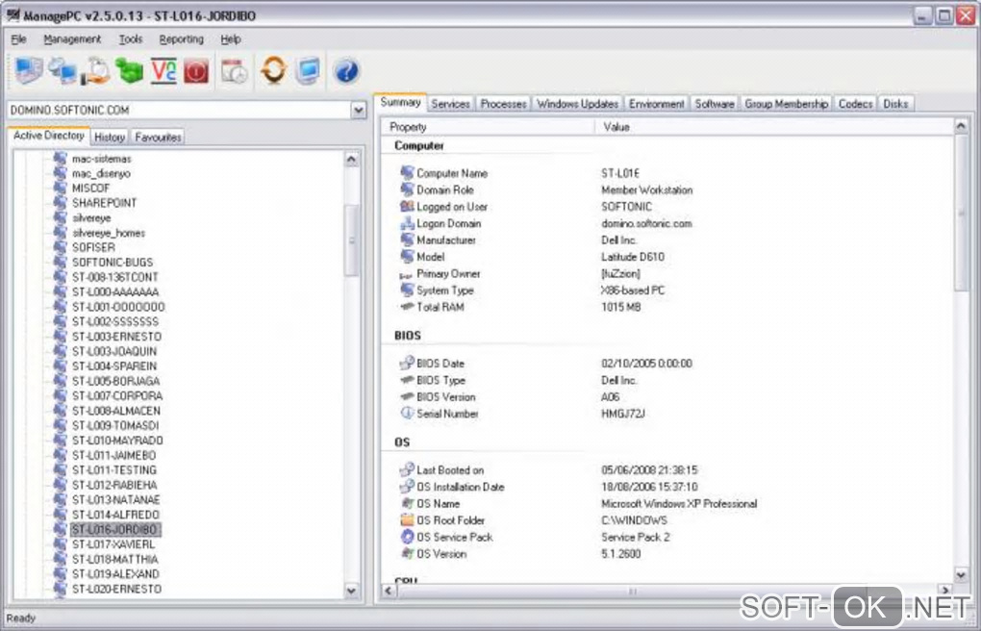
Task: Click the Member Workstation value
Action: point(647,189)
